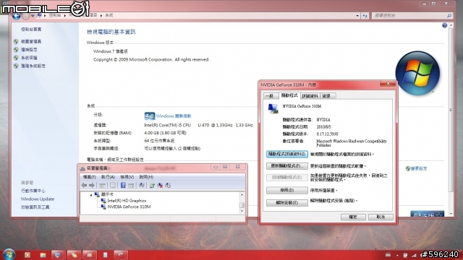Open 效能資訊及工具 link in sidebar
Screen dimensions: 463x260
(x=35, y=207)
